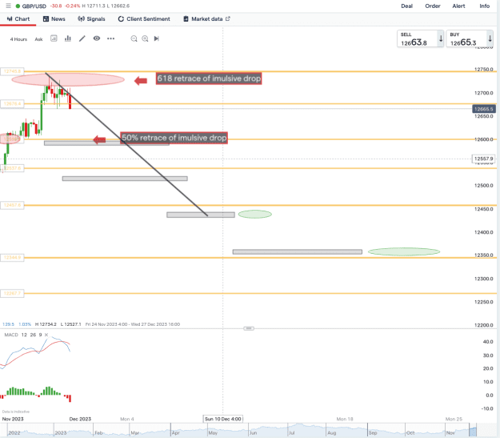Open the 4 Hours timeframe dropdown
500x438 pixels.
click(18, 39)
